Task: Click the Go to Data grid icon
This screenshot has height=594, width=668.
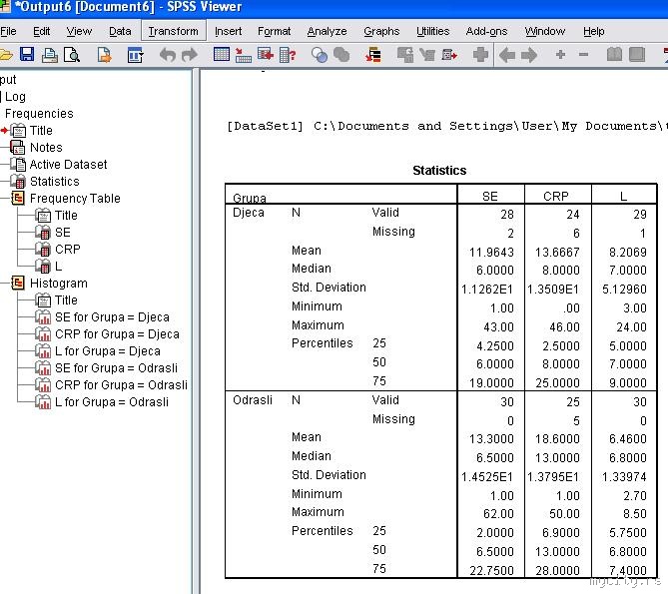Action: [x=222, y=55]
